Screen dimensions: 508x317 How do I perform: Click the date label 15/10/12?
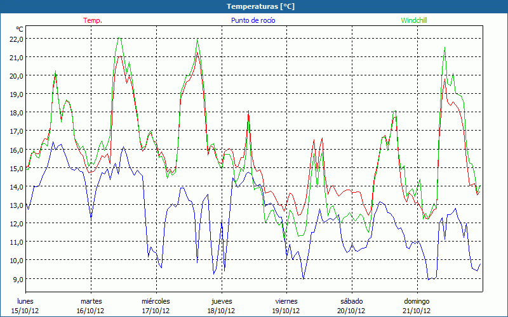pyautogui.click(x=25, y=311)
